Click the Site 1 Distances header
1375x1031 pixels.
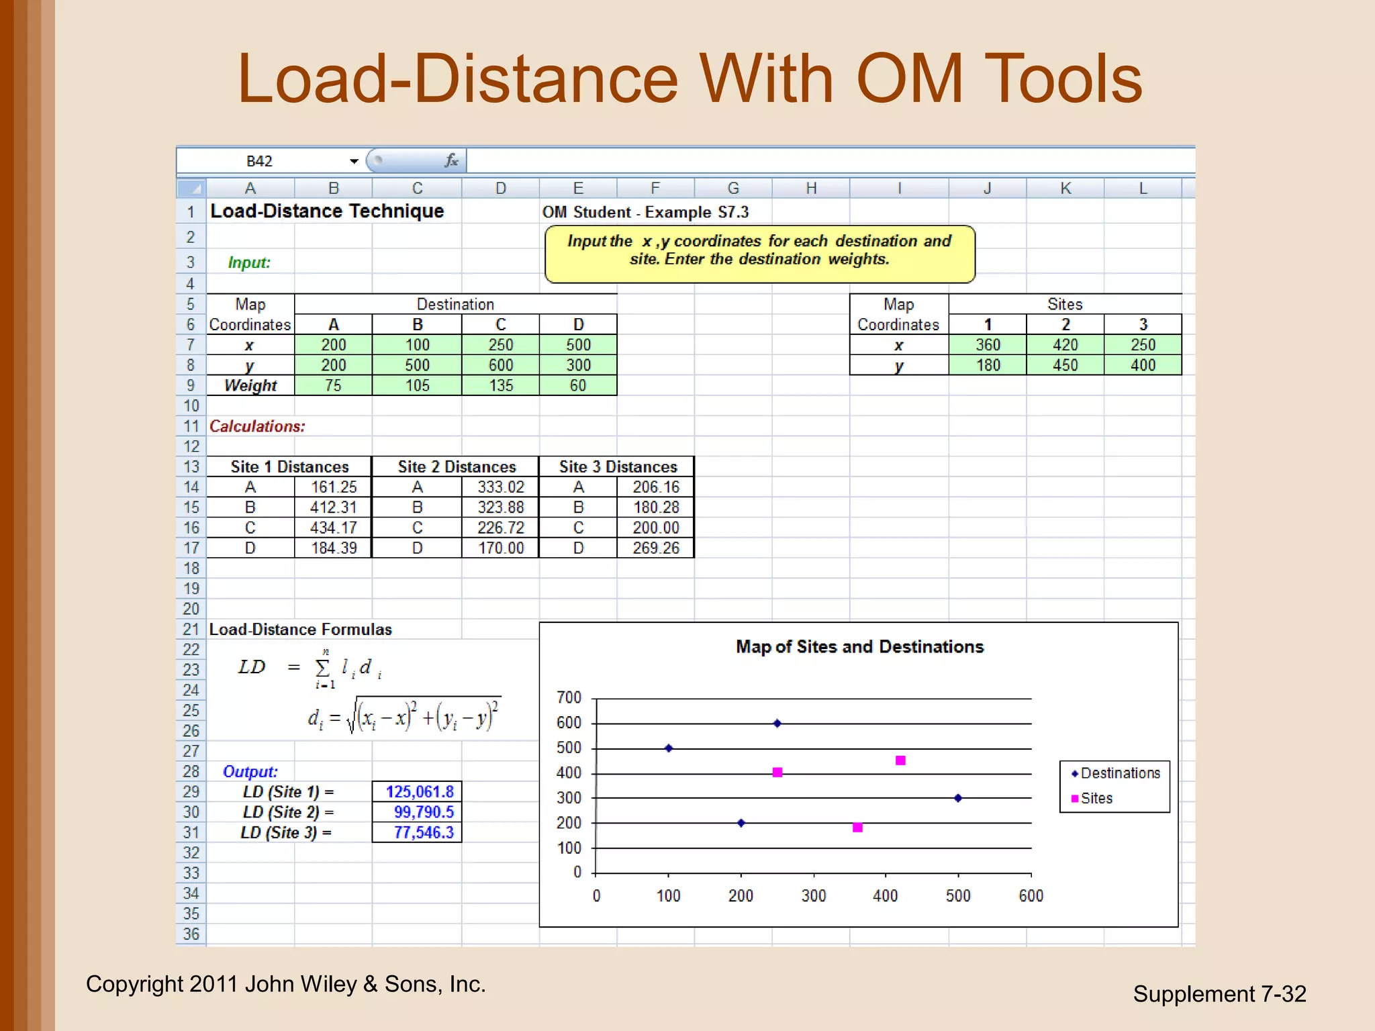point(289,467)
